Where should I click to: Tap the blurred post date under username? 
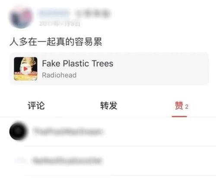[60, 23]
